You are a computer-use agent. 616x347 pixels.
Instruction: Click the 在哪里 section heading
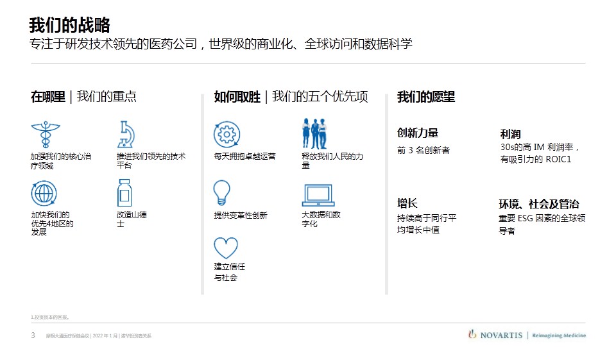click(x=47, y=97)
